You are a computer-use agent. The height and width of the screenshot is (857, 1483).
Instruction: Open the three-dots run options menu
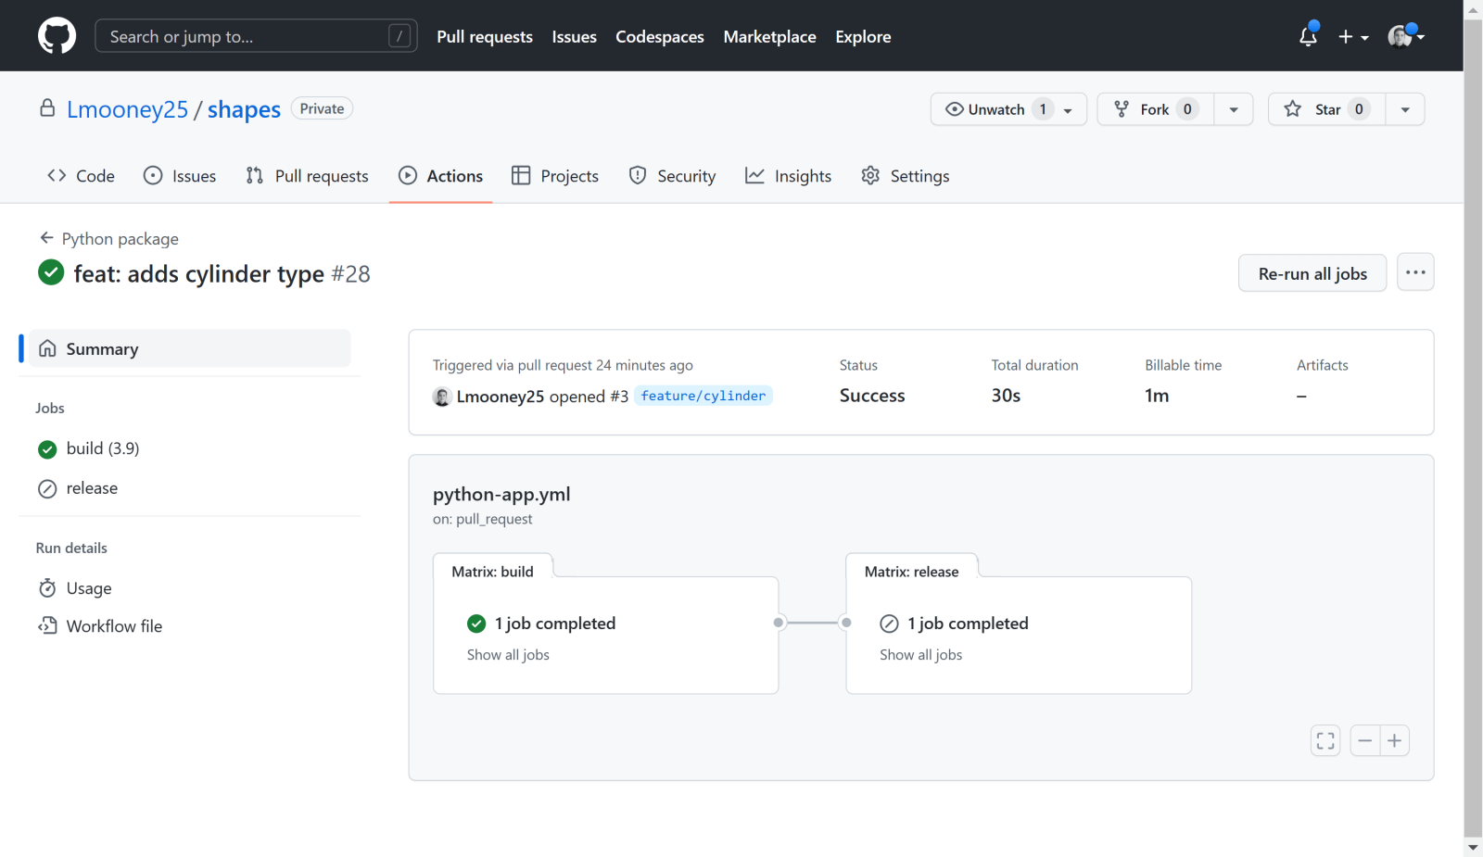tap(1415, 272)
